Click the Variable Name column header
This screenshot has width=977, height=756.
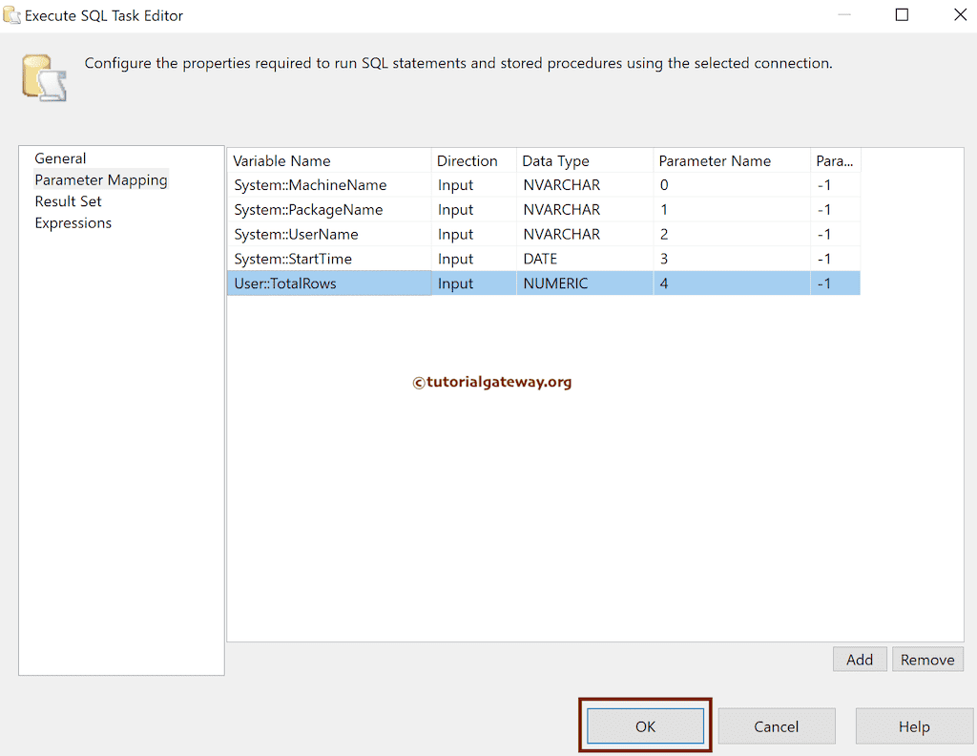[x=281, y=160]
